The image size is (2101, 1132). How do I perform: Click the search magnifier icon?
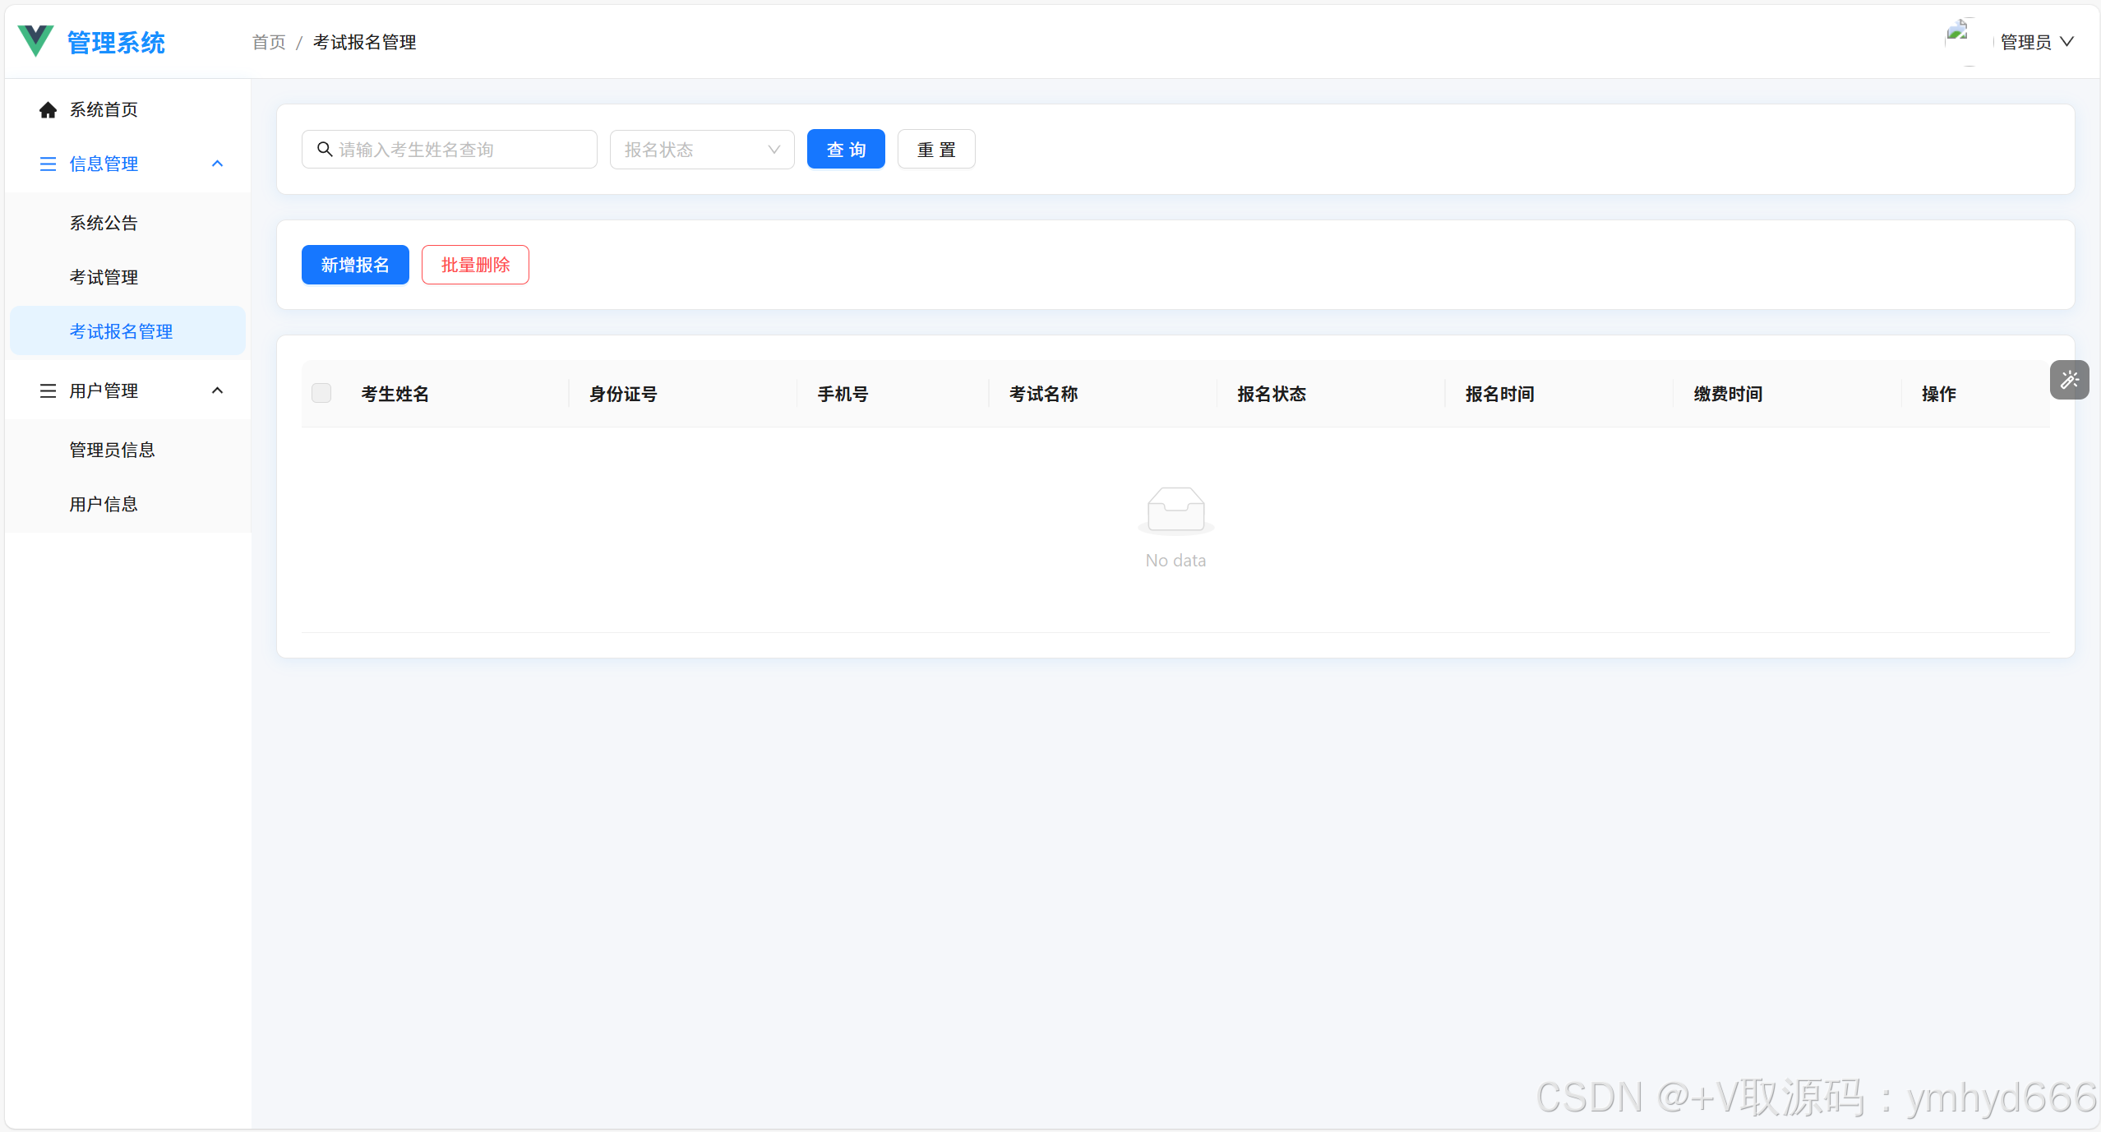(x=325, y=150)
